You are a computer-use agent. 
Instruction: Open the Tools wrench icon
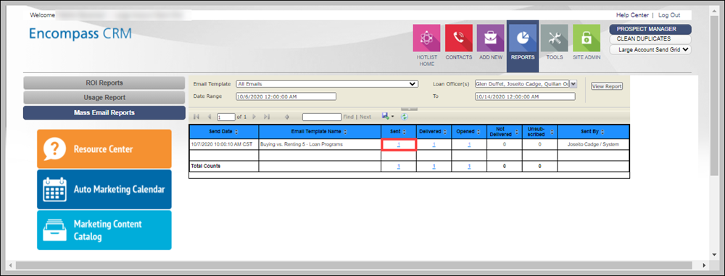click(555, 38)
